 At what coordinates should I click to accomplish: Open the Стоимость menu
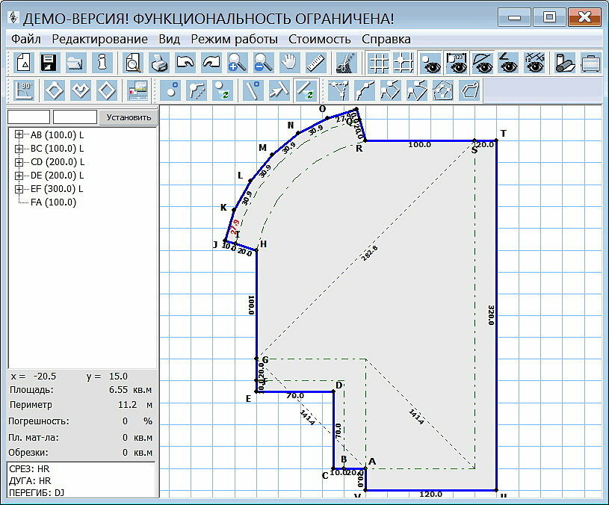(320, 39)
